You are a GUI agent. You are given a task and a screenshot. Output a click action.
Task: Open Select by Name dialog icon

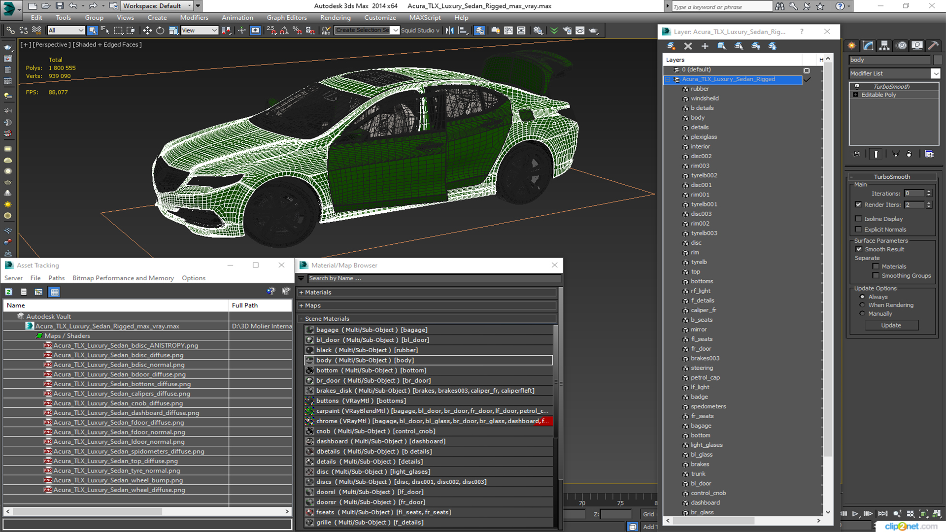(x=105, y=31)
